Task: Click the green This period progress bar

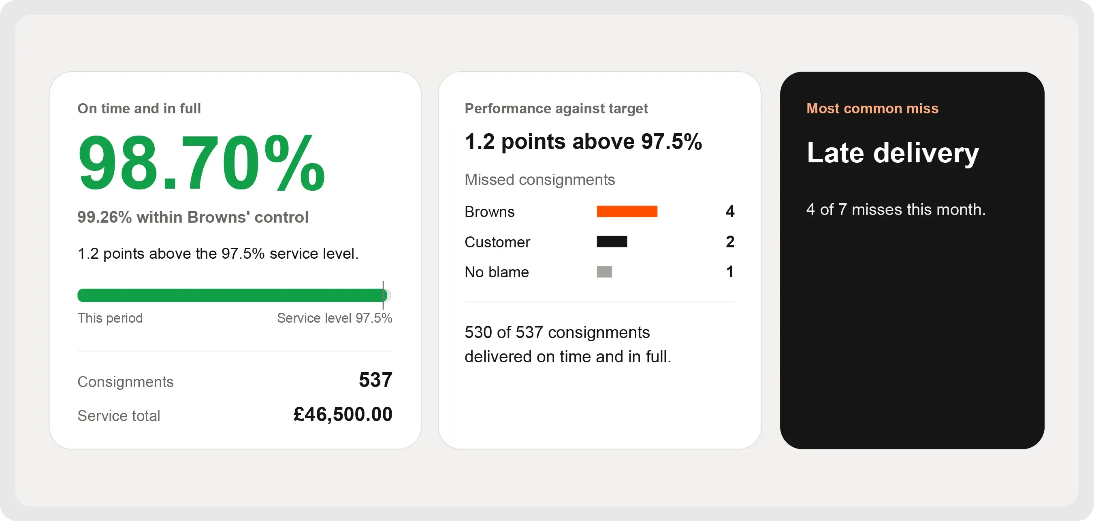Action: (232, 295)
